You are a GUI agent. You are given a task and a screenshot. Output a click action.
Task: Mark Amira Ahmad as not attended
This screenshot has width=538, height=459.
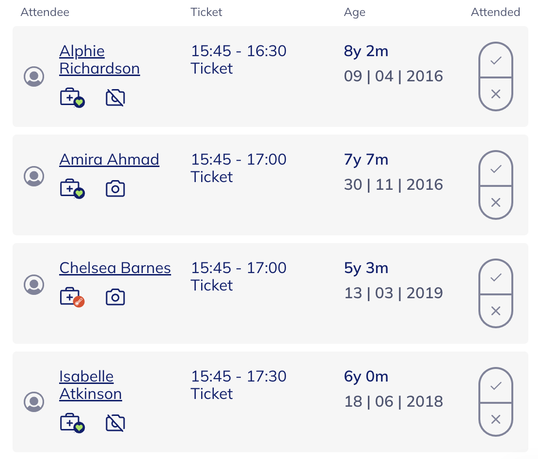(495, 202)
